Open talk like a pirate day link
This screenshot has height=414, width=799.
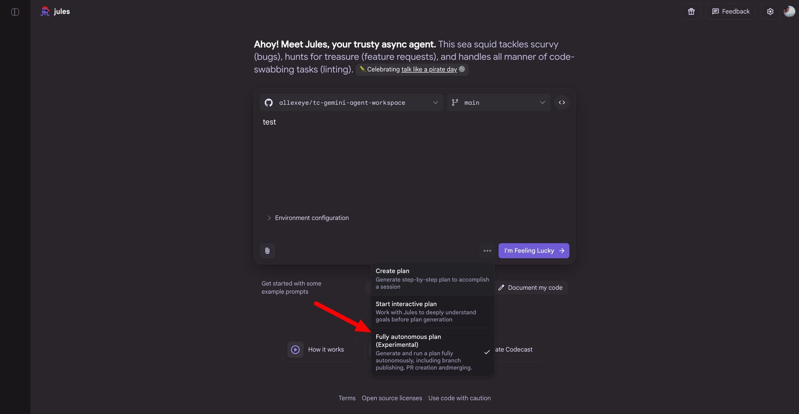coord(429,70)
